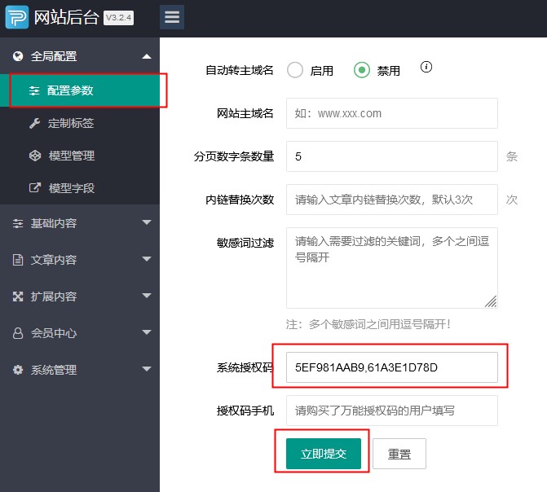Image resolution: width=547 pixels, height=492 pixels.
Task: Open the 配置参数 menu item
Action: coord(80,90)
